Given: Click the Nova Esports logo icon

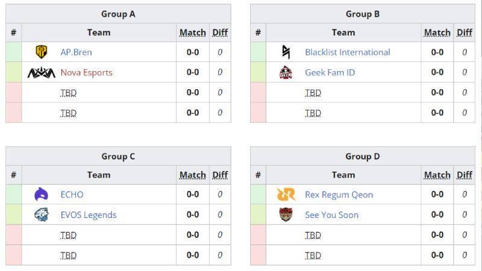Looking at the screenshot, I should [x=41, y=72].
